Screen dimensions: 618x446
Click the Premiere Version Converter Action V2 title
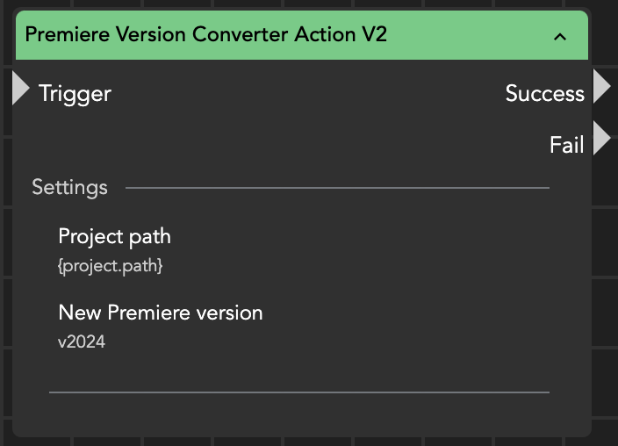point(206,35)
